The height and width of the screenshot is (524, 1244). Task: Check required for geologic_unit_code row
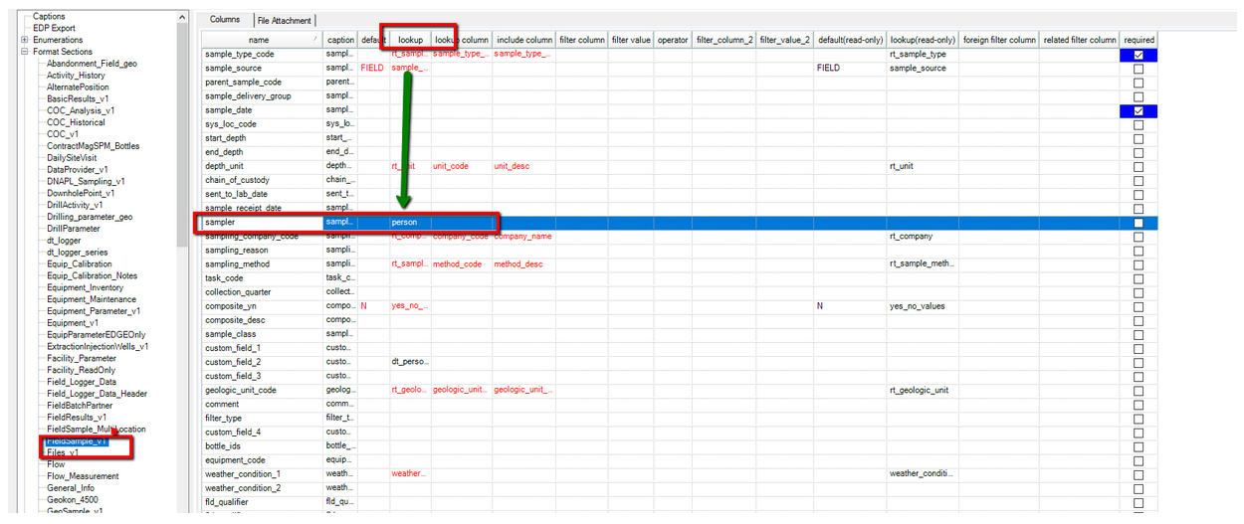[1139, 391]
